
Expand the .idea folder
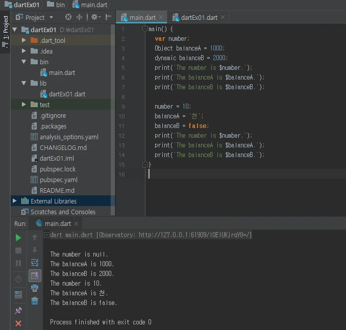point(24,51)
